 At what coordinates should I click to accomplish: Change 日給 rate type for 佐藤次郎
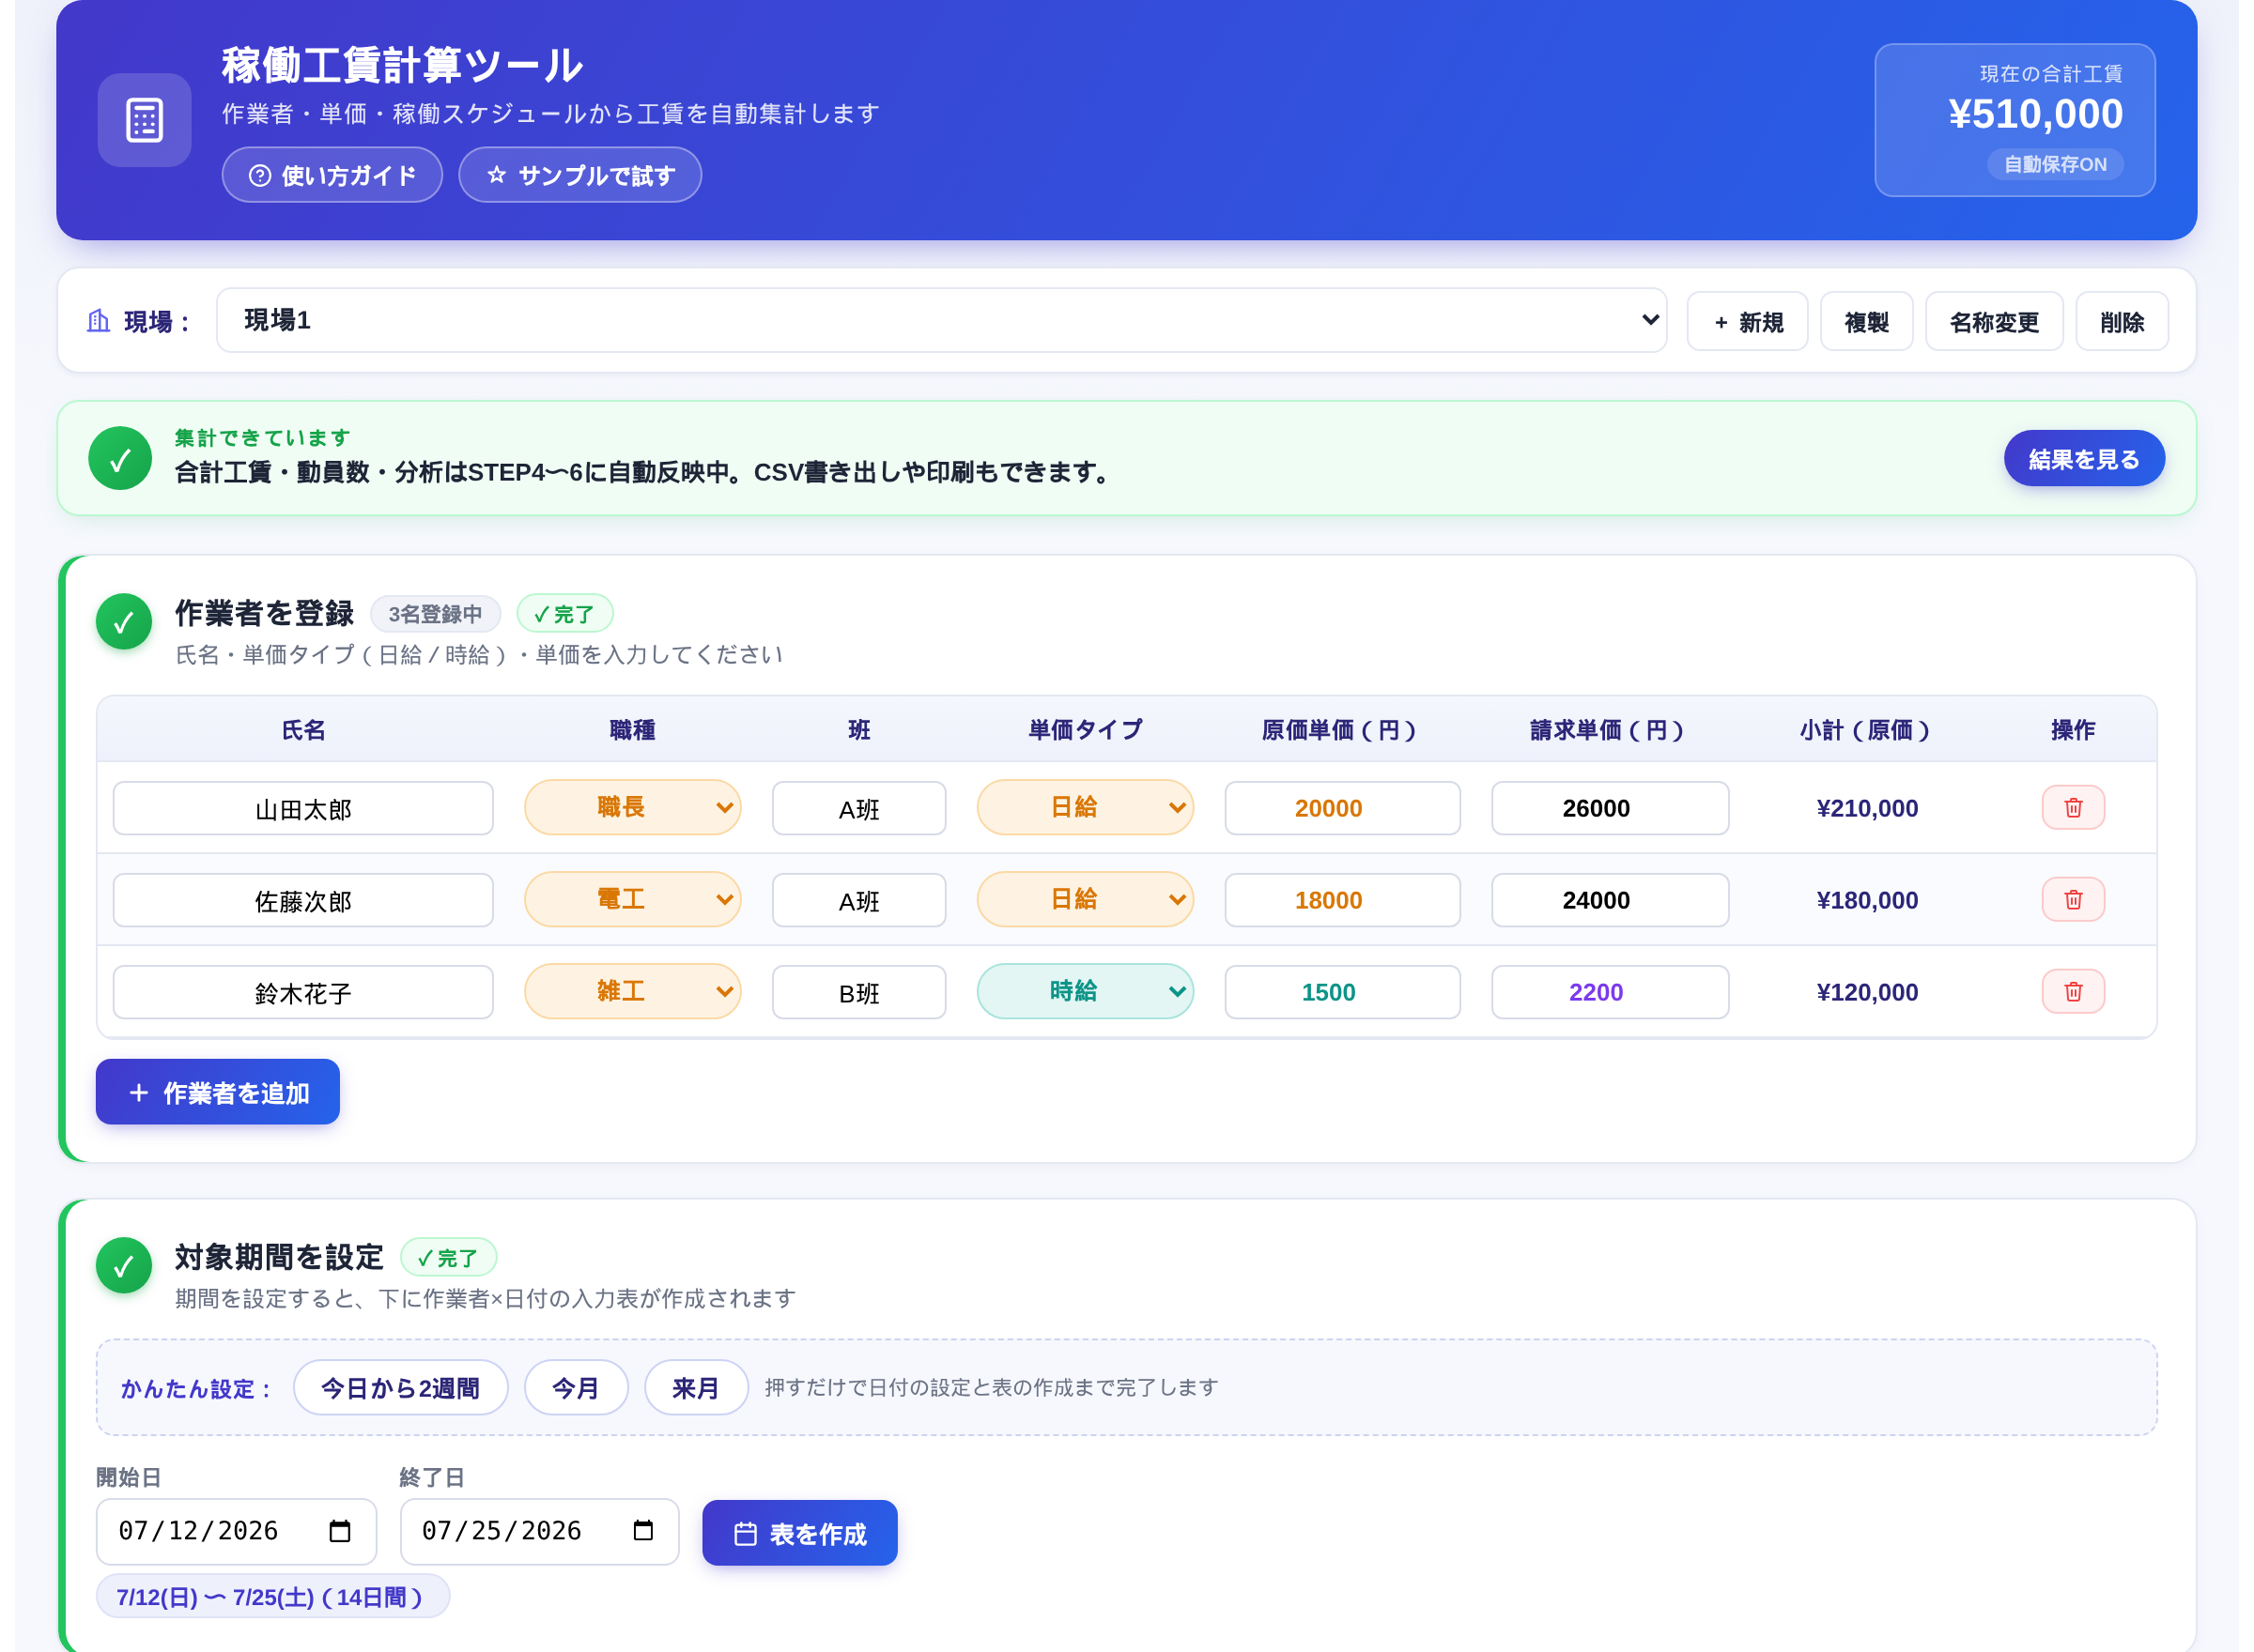click(1085, 900)
